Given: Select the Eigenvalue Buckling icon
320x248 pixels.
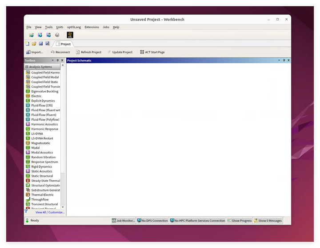Looking at the screenshot, I should coord(28,91).
